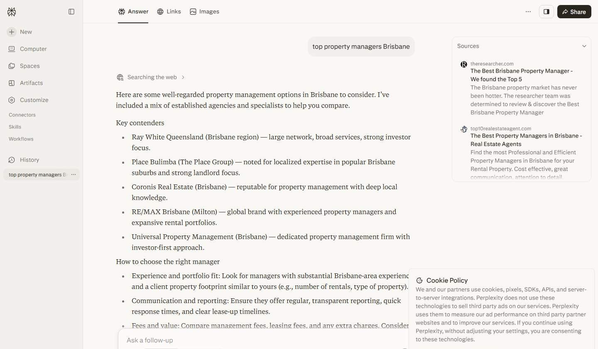Click the 'Sources' panel title
The image size is (598, 349).
click(468, 46)
